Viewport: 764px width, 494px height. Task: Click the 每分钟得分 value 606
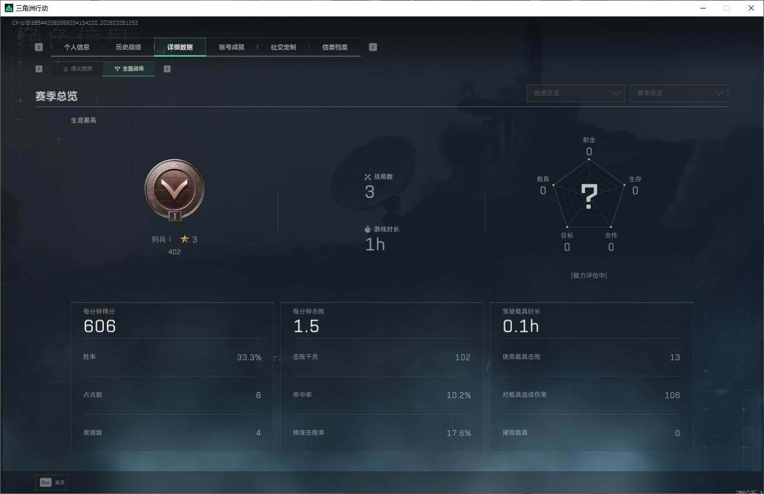pos(100,327)
